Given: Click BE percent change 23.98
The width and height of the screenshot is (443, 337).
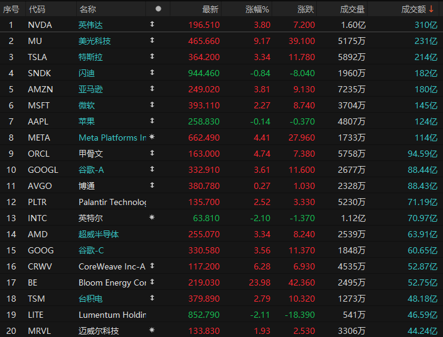Looking at the screenshot, I should [260, 282].
